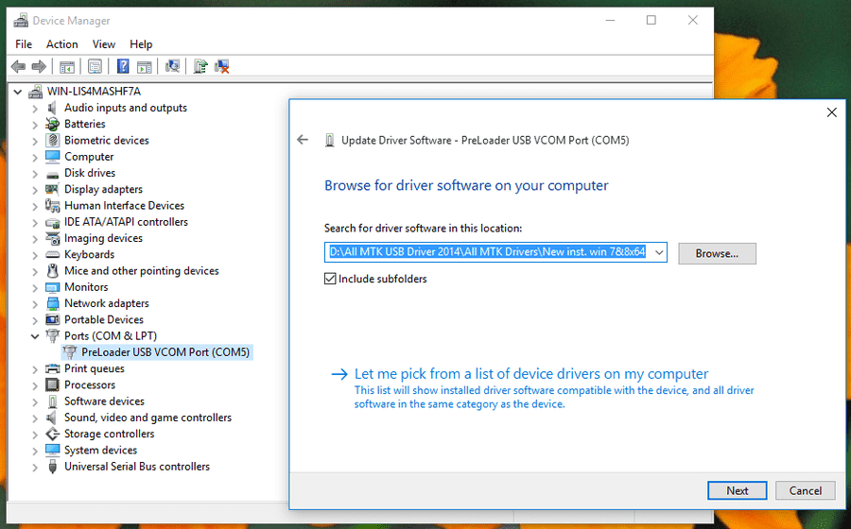Viewport: 851px width, 529px height.
Task: Click Scan for hardware changes toolbar icon
Action: click(x=173, y=67)
